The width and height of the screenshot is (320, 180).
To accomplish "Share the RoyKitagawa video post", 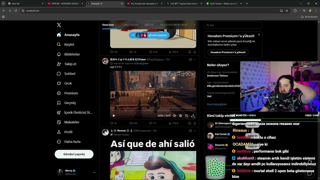I will pyautogui.click(x=194, y=123).
